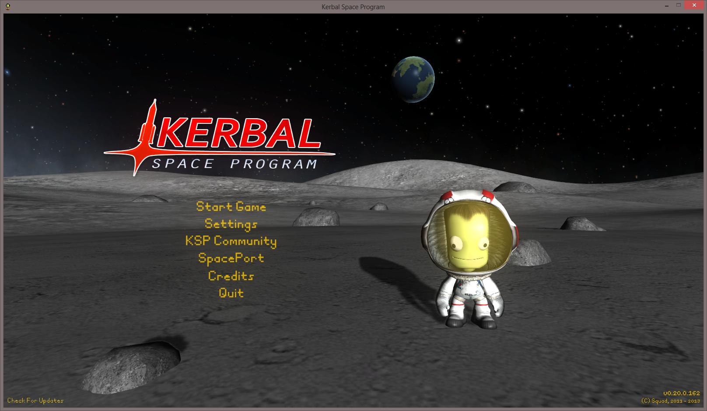Image resolution: width=707 pixels, height=411 pixels.
Task: Click Start Game in the main menu
Action: coord(231,207)
